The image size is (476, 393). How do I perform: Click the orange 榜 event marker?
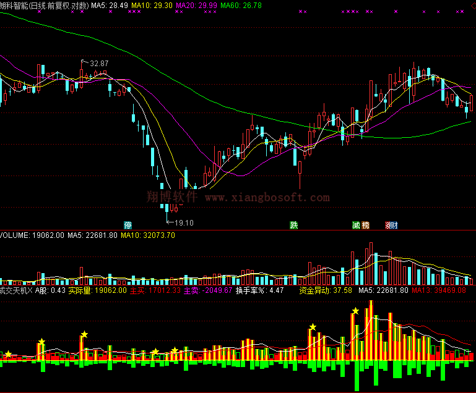click(365, 226)
